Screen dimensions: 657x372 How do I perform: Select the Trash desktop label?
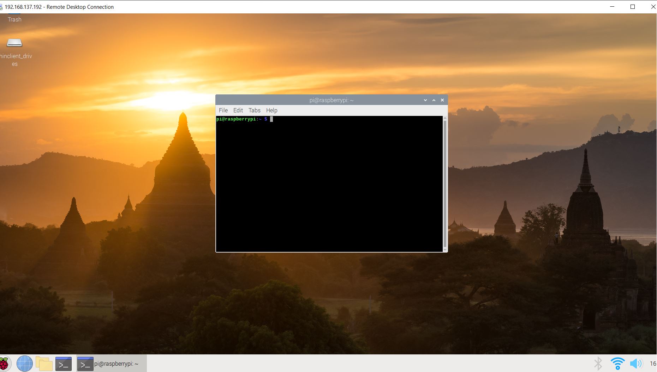click(14, 19)
